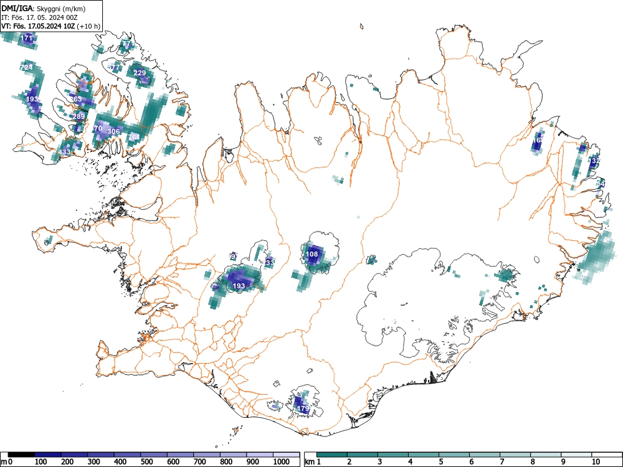
Task: Click the 306 visibility value label
Action: pos(113,131)
